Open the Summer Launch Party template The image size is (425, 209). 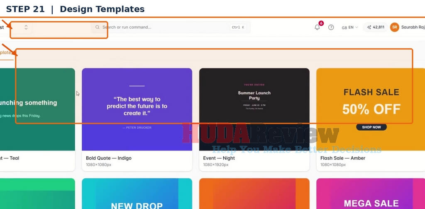point(254,109)
